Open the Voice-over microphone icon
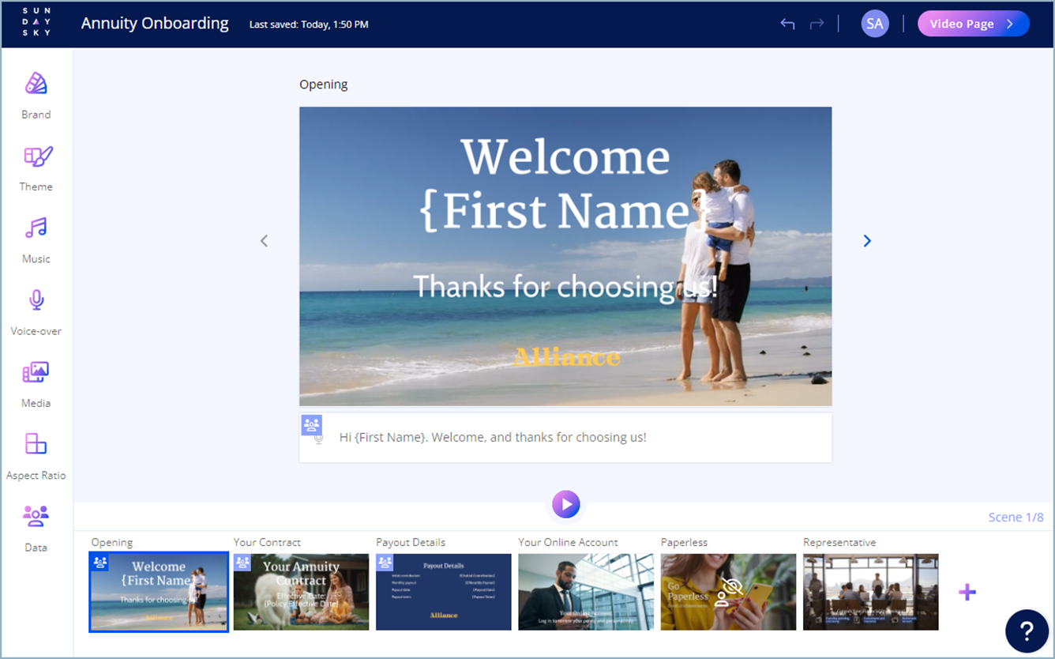This screenshot has width=1055, height=659. [x=36, y=300]
